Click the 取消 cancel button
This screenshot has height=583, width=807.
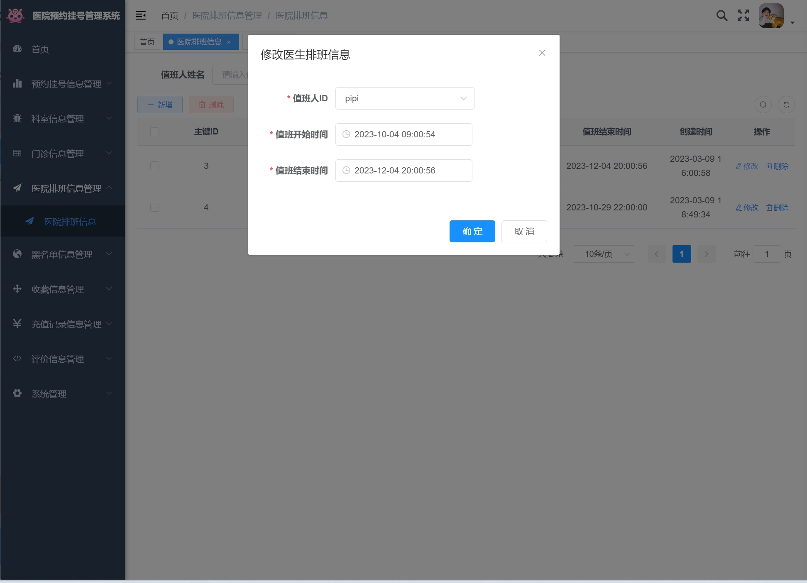(x=524, y=231)
